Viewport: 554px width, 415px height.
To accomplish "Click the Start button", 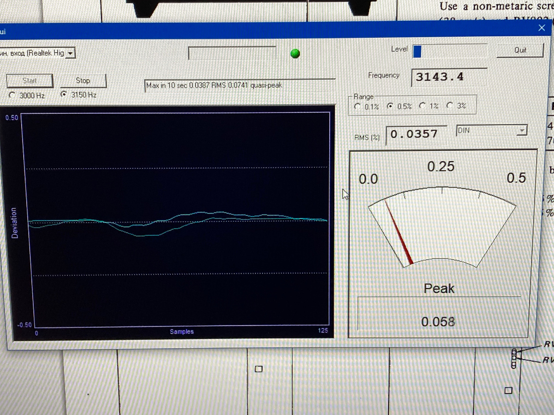I will coord(30,81).
